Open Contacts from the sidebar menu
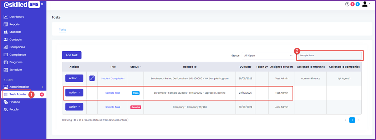Viewport: 376px width, 140px height. tap(16, 40)
